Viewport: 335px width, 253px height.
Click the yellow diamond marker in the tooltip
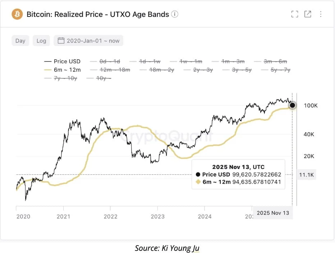click(x=198, y=182)
